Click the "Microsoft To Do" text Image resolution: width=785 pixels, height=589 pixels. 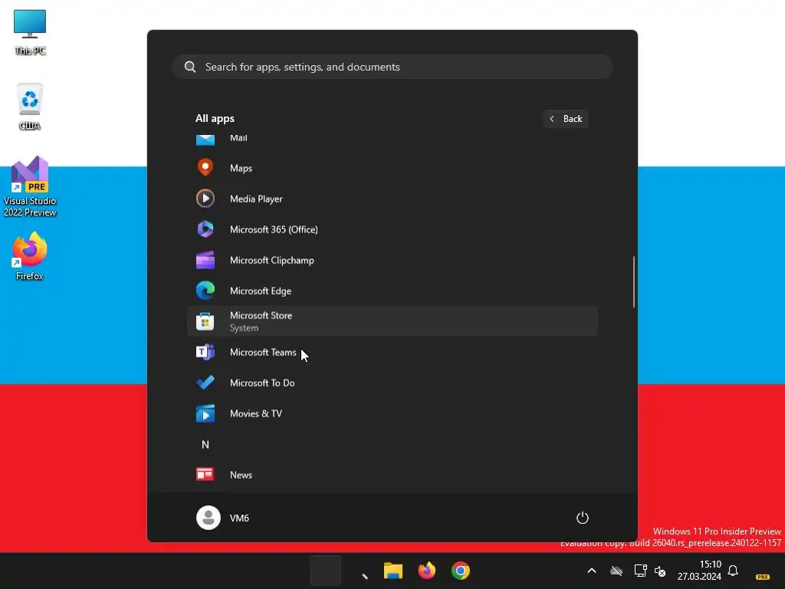tap(262, 383)
